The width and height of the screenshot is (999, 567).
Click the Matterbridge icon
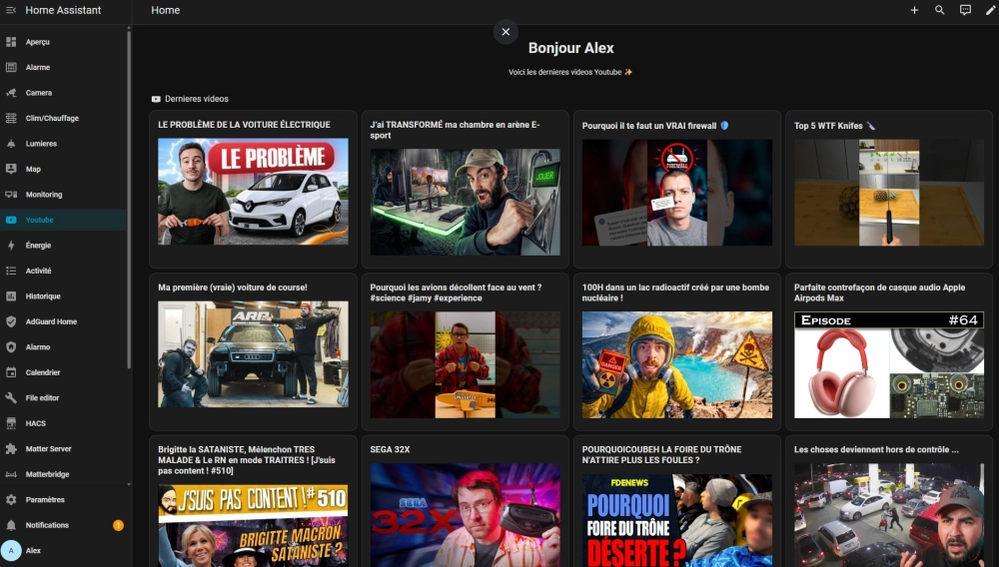(11, 475)
